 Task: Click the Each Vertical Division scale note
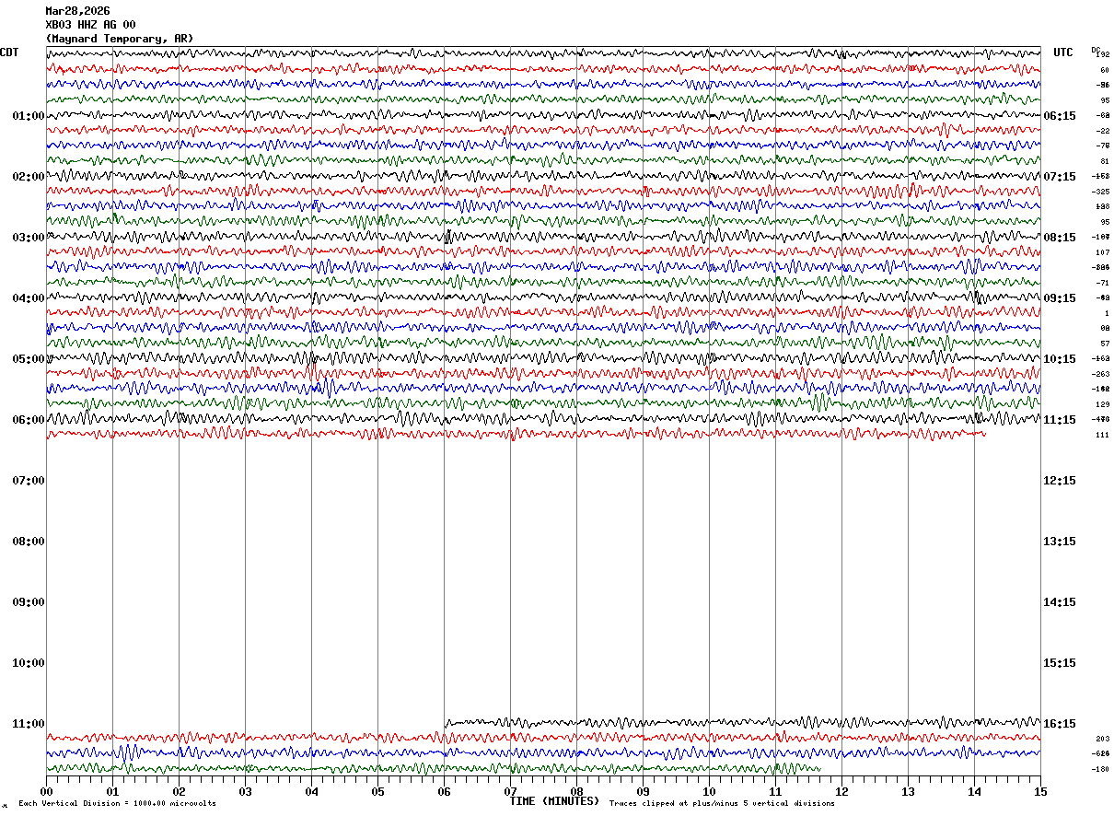point(117,804)
